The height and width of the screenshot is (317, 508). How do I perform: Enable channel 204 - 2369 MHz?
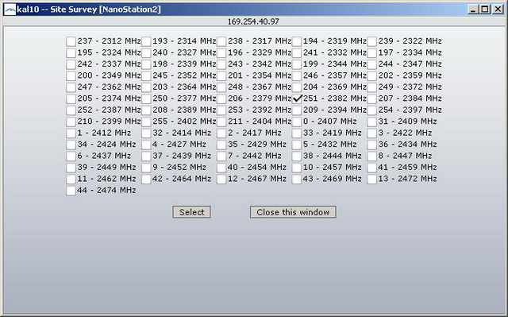tap(296, 87)
